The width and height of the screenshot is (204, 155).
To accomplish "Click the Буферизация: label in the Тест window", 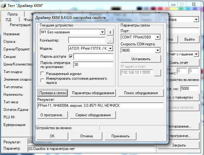I will pyautogui.click(x=15, y=125).
